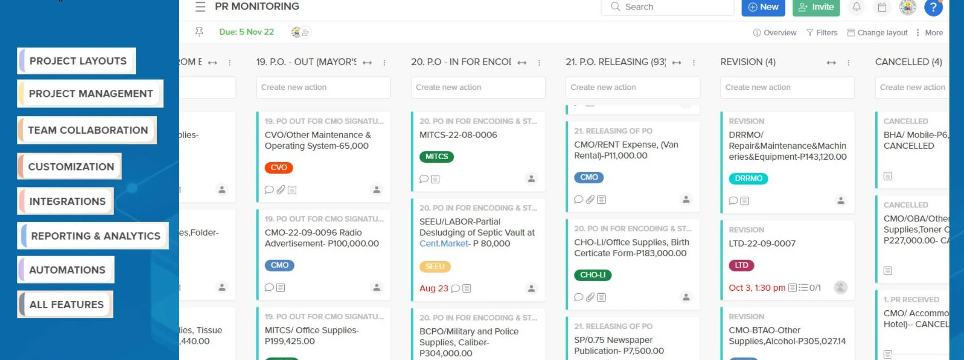Select the ALL FEATURES sidebar item
This screenshot has width=964, height=360.
(66, 304)
